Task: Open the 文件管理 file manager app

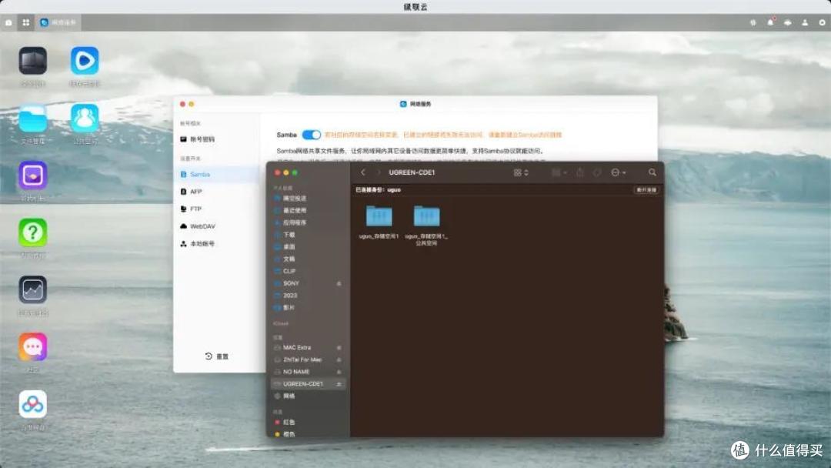Action: (x=33, y=119)
